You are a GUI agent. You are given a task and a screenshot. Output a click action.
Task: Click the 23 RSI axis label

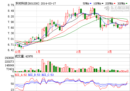(x=12, y=90)
